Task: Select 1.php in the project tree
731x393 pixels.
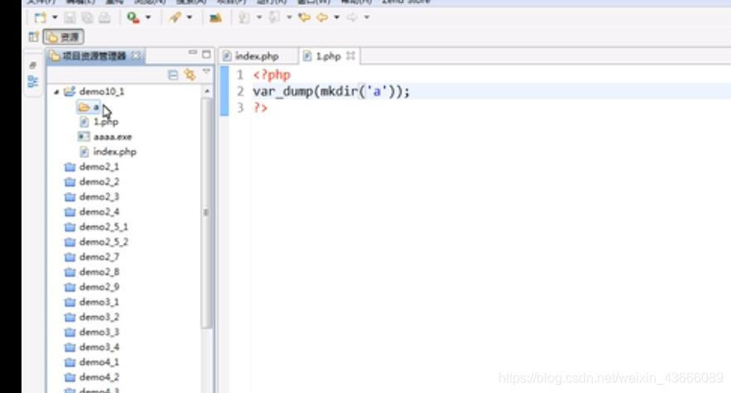Action: (x=106, y=122)
